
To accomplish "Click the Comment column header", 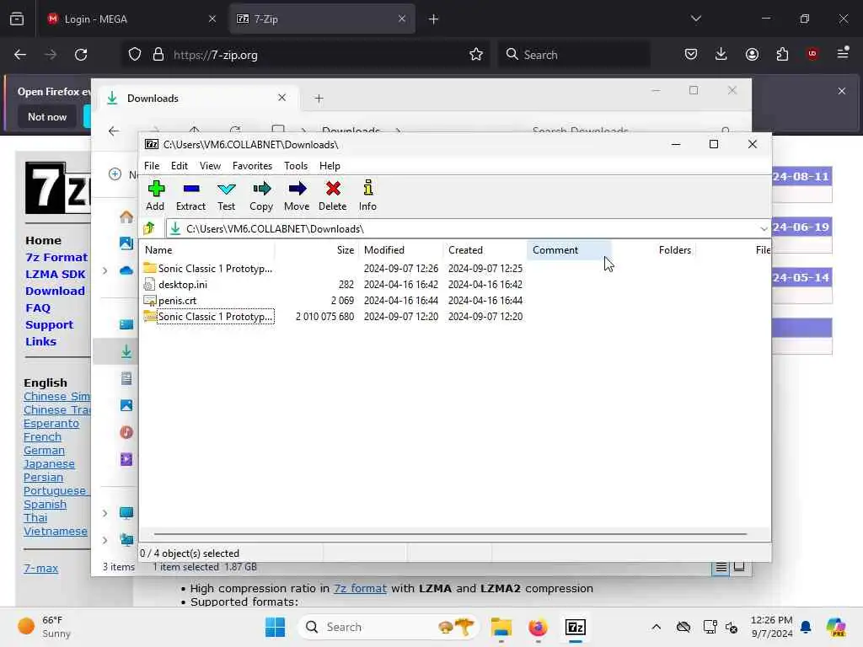I will [x=569, y=249].
